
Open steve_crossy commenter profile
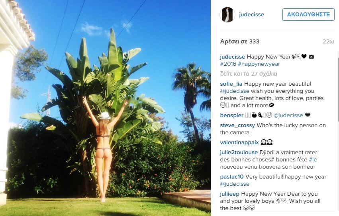237,126
